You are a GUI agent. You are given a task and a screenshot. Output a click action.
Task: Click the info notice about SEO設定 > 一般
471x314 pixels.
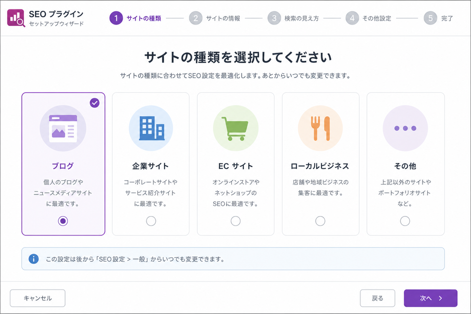[x=233, y=259]
